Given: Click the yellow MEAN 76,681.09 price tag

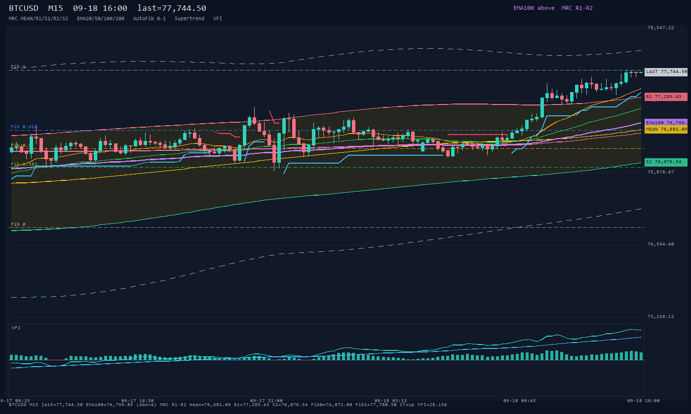Looking at the screenshot, I should [x=666, y=130].
